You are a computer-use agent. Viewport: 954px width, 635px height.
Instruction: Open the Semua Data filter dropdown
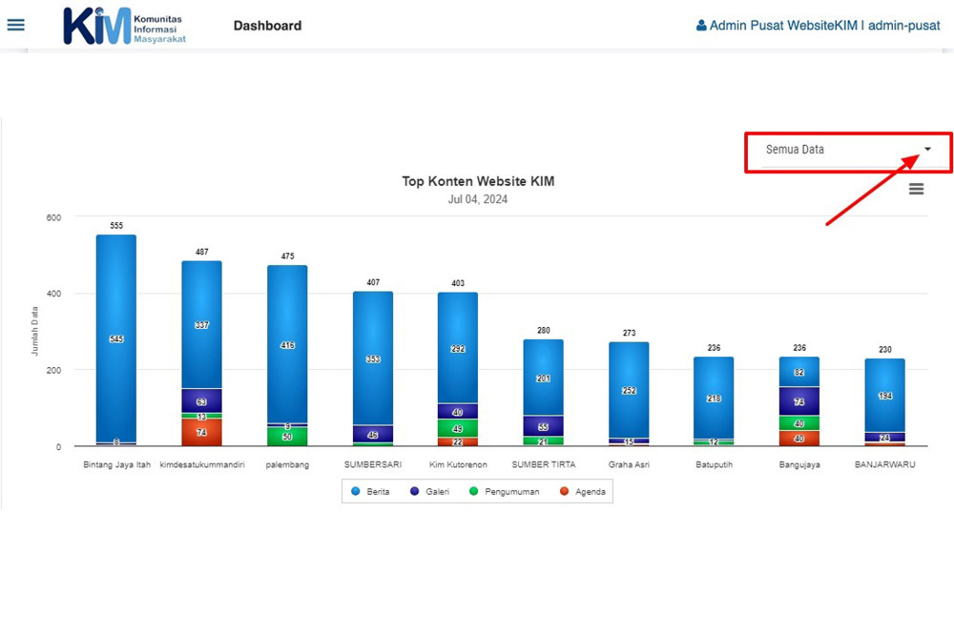(x=847, y=150)
